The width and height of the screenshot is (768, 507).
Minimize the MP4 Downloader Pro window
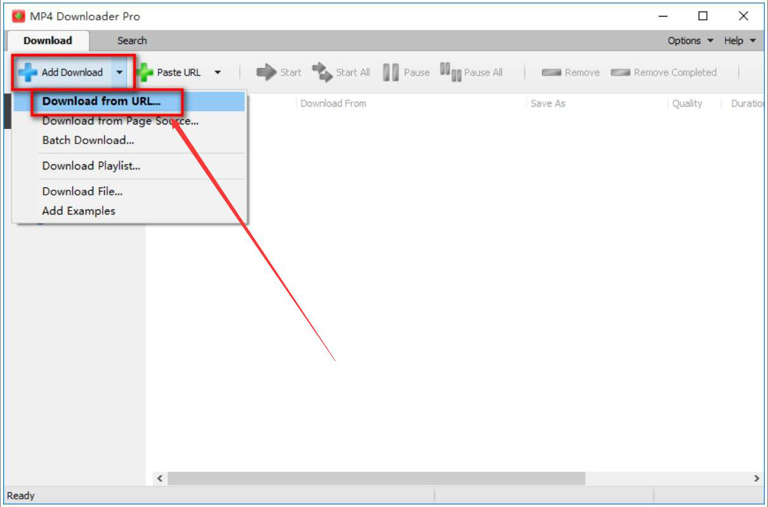click(663, 16)
